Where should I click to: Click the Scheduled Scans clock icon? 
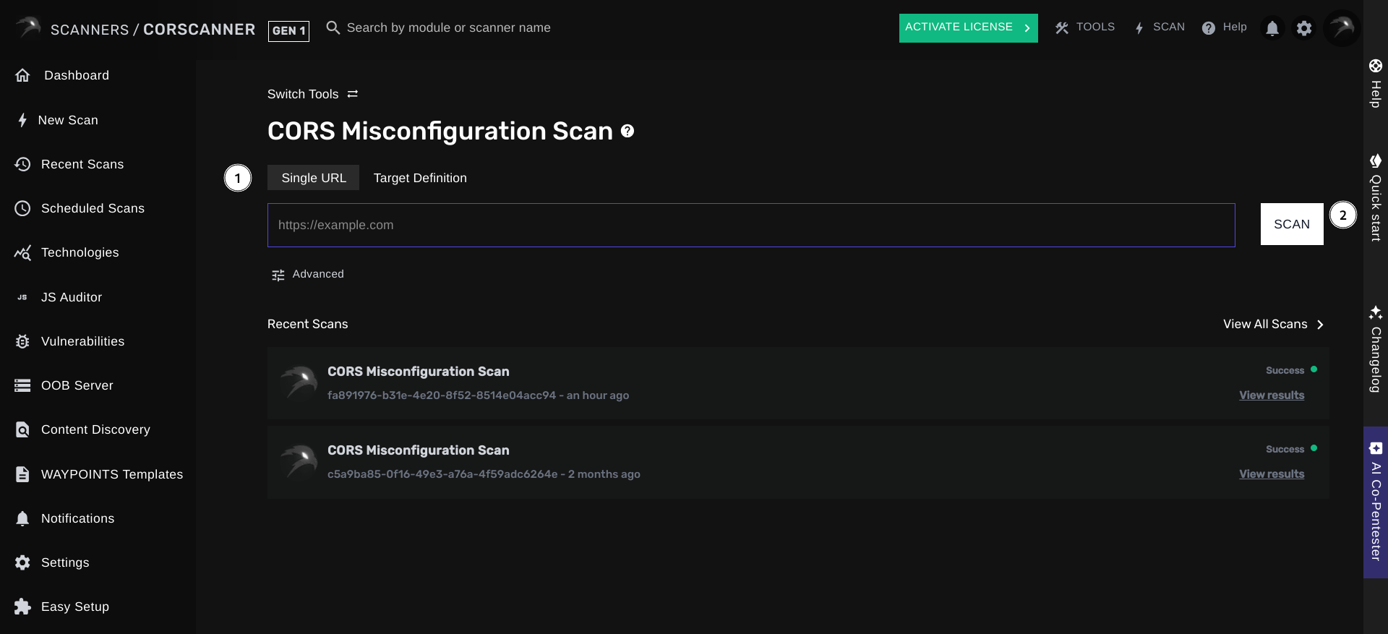[22, 208]
